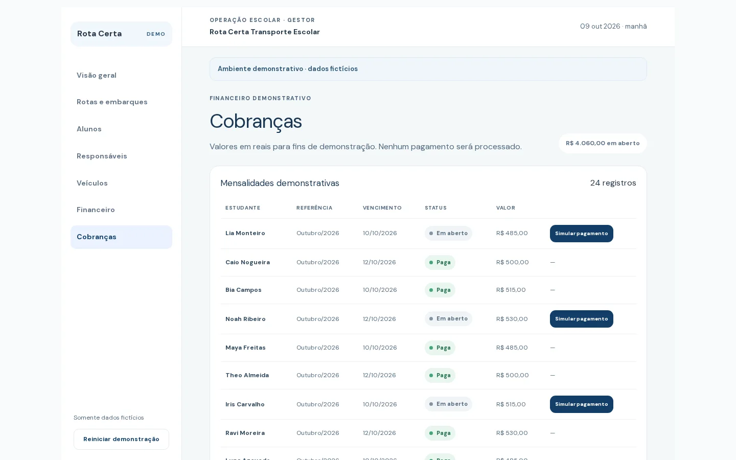Click Paga status for Caio Nogueira
736x460 pixels.
[440, 262]
